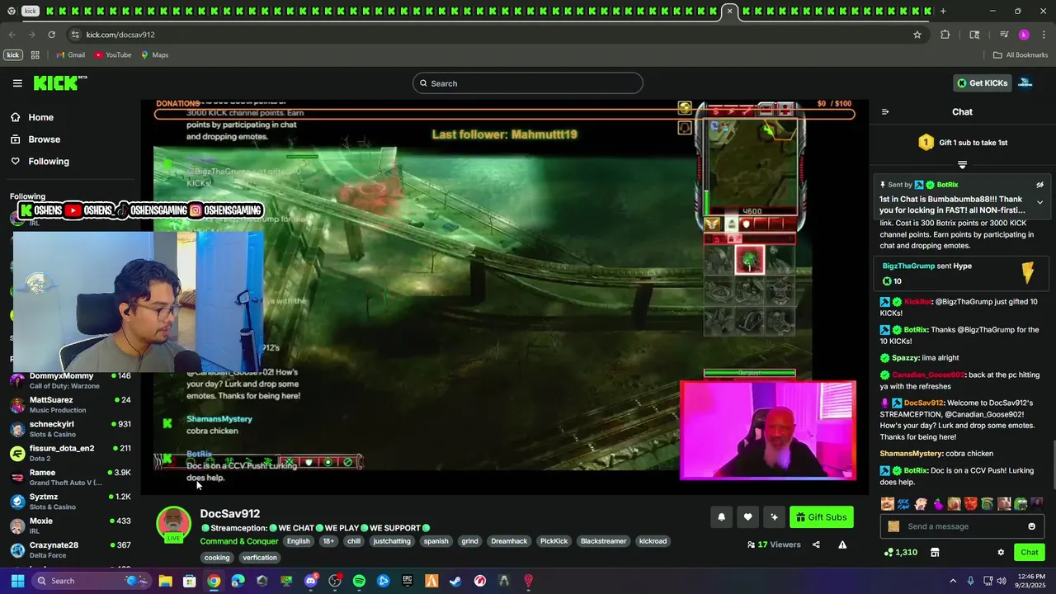1056x594 pixels.
Task: Open Moxie channel in sidebar
Action: pos(70,526)
